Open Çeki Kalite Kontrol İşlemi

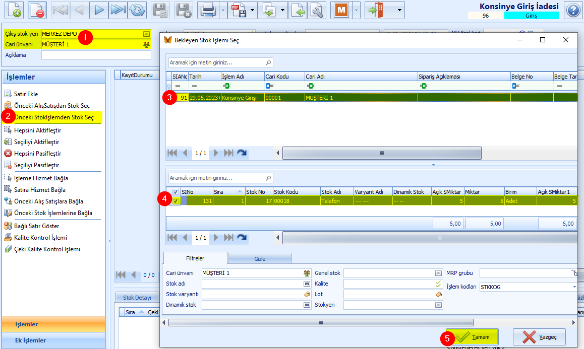[47, 249]
